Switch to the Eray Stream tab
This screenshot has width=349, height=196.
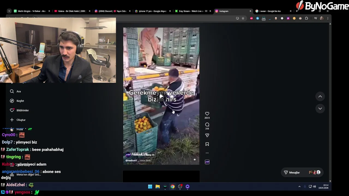tap(193, 11)
